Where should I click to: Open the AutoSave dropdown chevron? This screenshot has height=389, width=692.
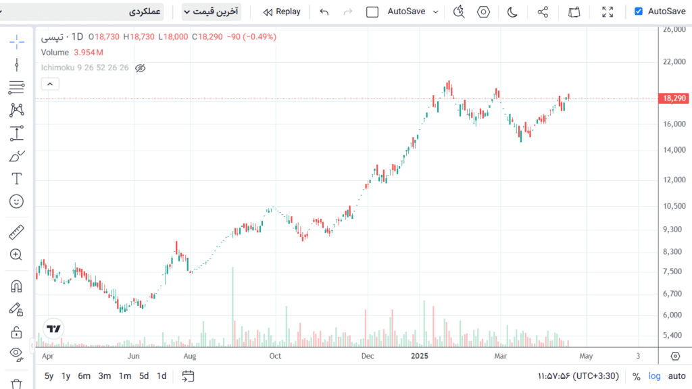[x=435, y=11]
